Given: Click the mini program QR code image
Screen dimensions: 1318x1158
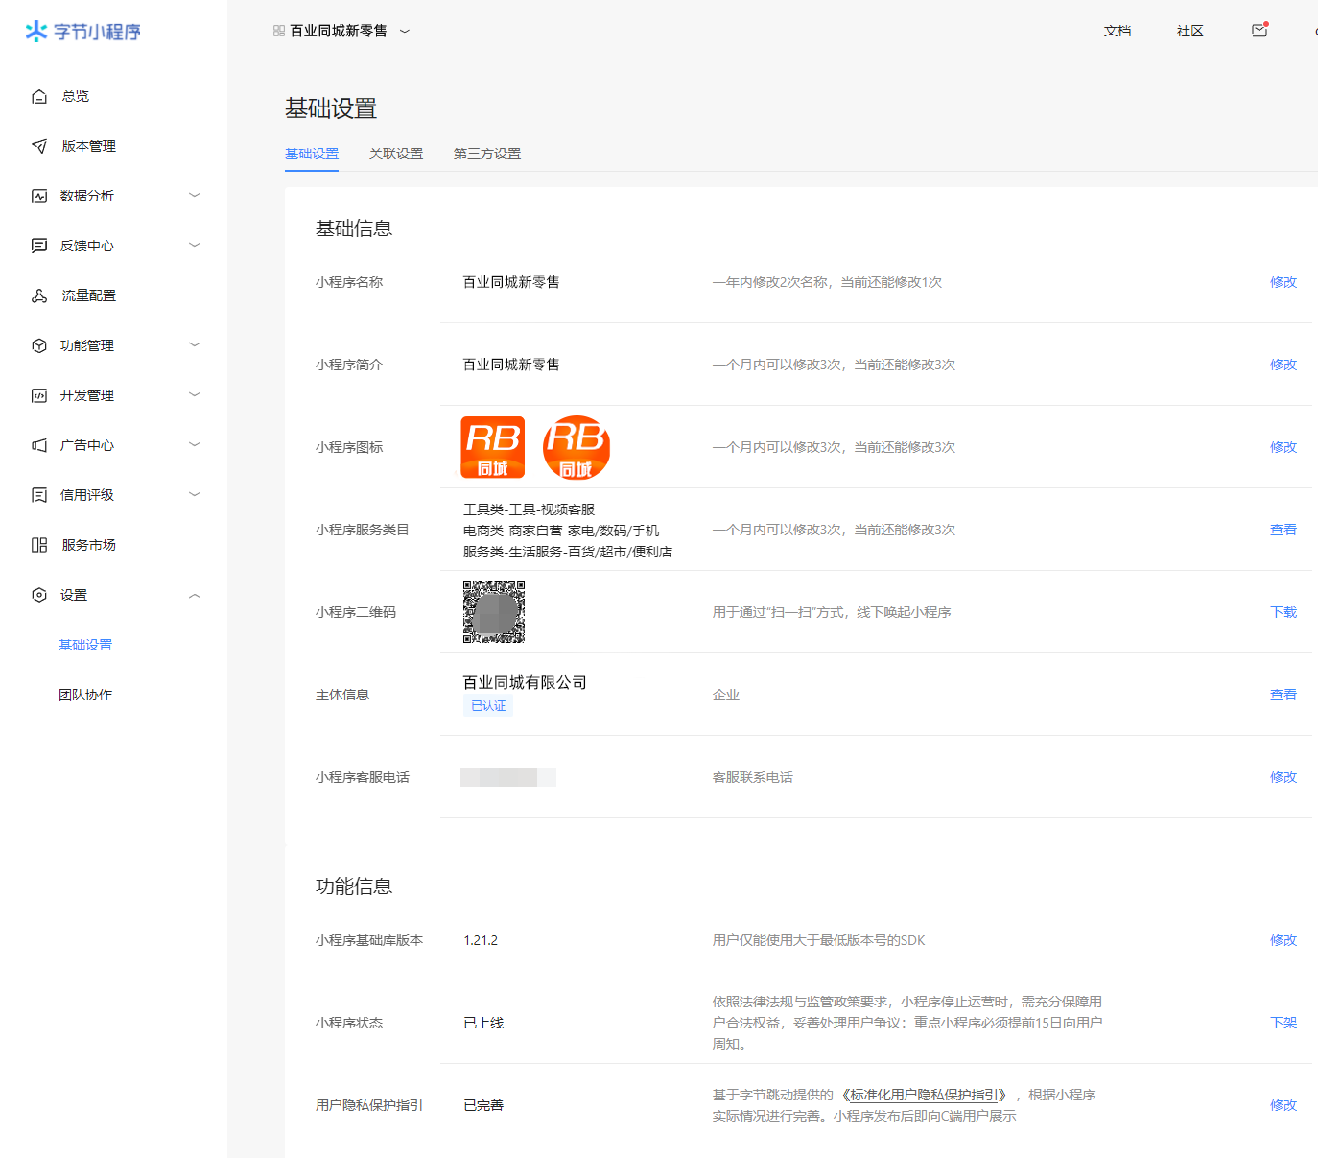Looking at the screenshot, I should [x=494, y=612].
